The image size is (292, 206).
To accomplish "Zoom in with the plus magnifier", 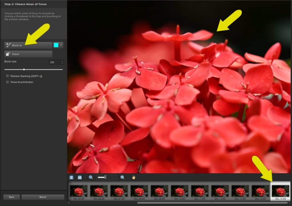I will pyautogui.click(x=122, y=177).
